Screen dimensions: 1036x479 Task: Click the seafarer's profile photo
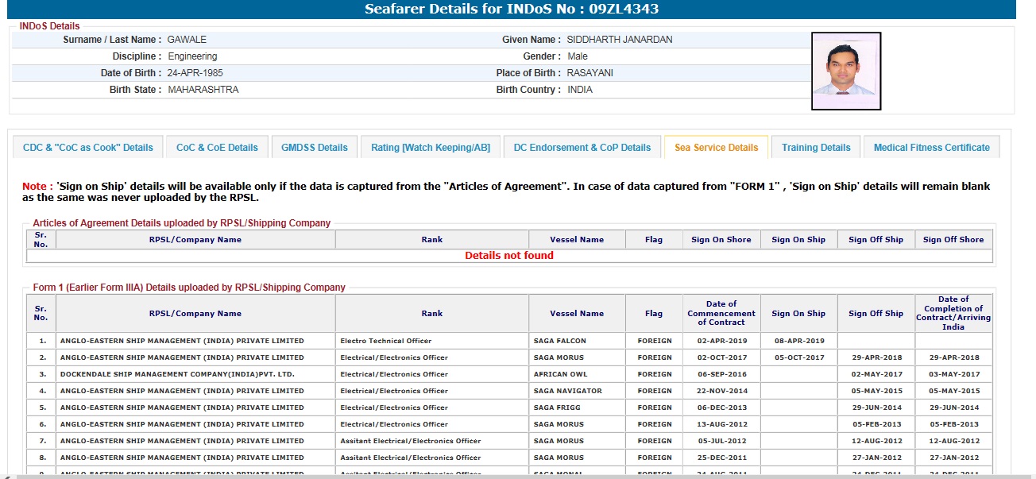[846, 71]
